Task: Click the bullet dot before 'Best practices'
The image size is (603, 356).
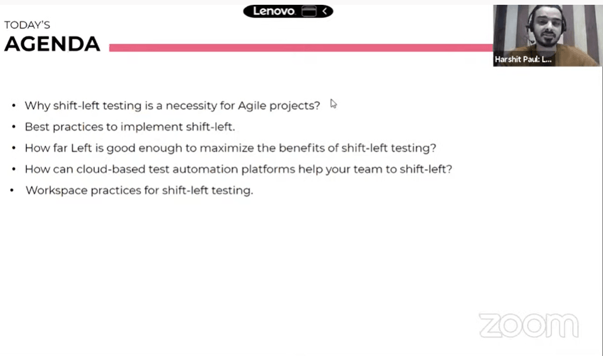Action: tap(13, 127)
